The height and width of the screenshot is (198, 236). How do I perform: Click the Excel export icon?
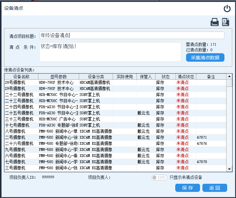pos(225,22)
